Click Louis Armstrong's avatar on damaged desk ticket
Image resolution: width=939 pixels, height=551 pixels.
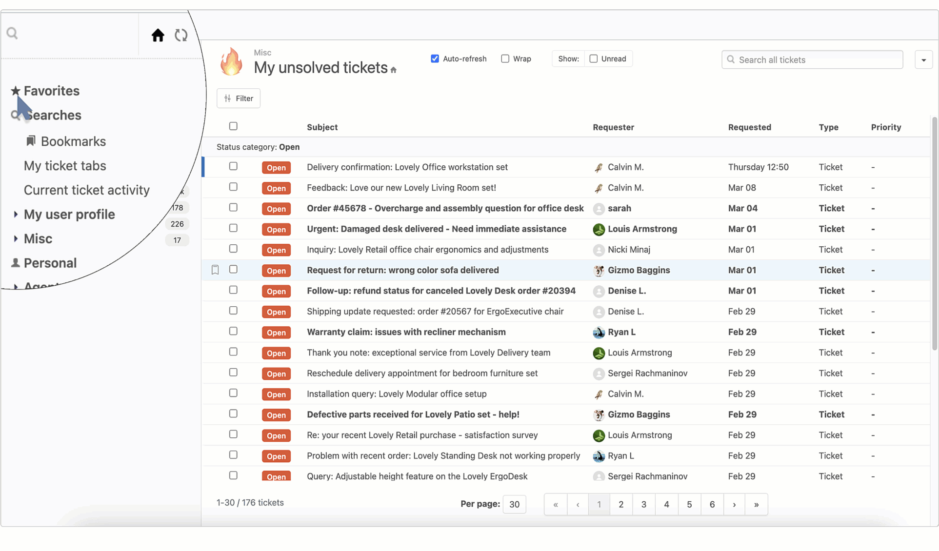599,229
